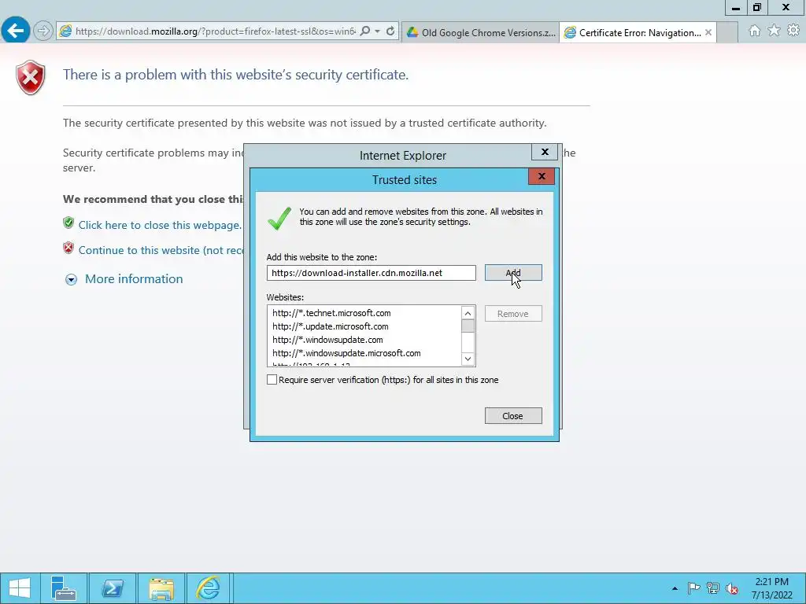Screen dimensions: 806x604
Task: Select http://*.update.microsoft.com in Websites list
Action: [331, 326]
